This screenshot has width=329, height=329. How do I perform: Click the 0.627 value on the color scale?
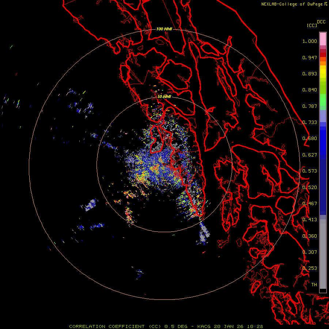(x=310, y=155)
